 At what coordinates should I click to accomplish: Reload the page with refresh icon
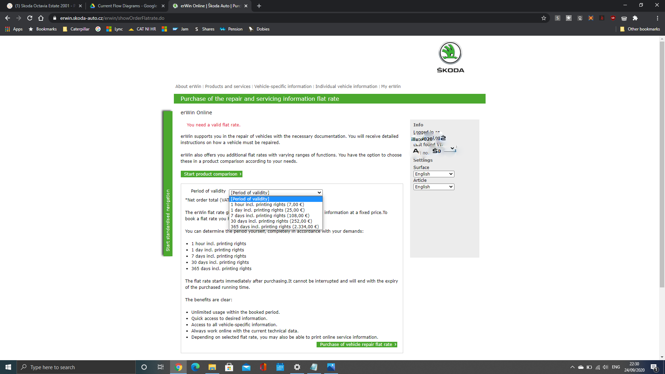tap(30, 18)
